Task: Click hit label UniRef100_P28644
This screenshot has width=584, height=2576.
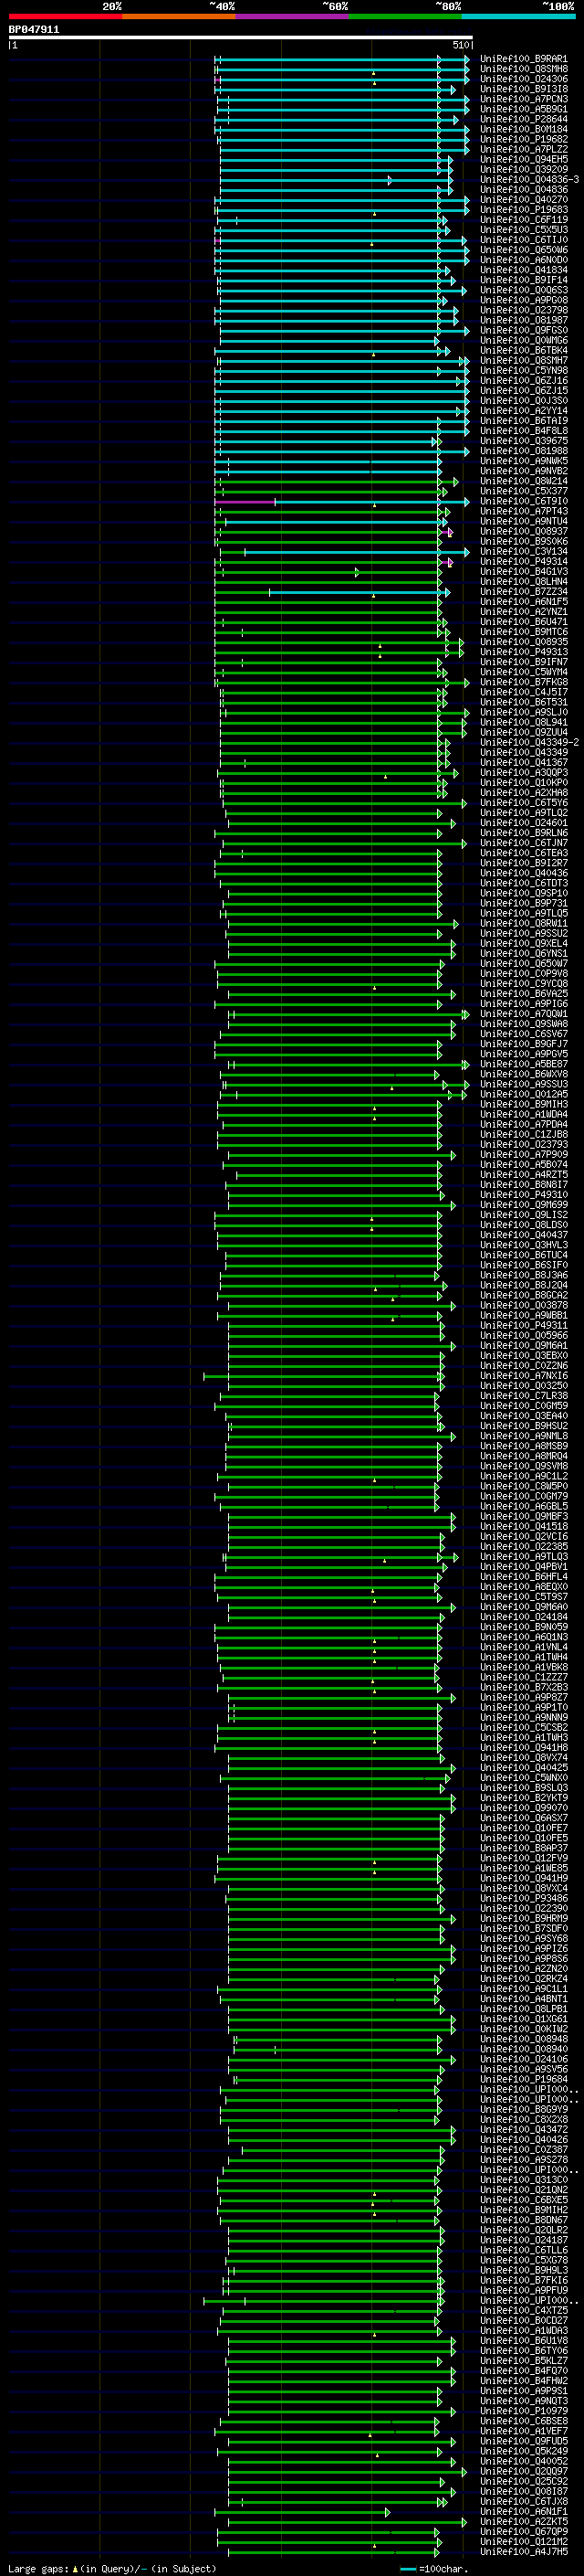Action: [x=523, y=119]
